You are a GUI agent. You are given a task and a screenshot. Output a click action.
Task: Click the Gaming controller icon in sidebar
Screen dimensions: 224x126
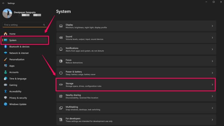click(5, 85)
